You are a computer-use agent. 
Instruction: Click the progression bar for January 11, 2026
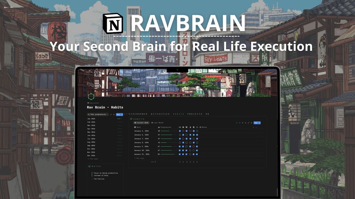[169, 154]
